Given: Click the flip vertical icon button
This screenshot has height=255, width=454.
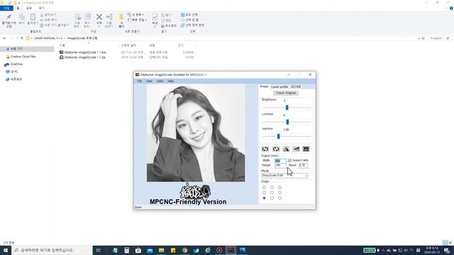Looking at the screenshot, I should pyautogui.click(x=296, y=149).
